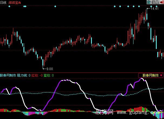Click 股旁网制作 indicator name beside 阻力线
This screenshot has width=164, height=119.
click(8, 75)
